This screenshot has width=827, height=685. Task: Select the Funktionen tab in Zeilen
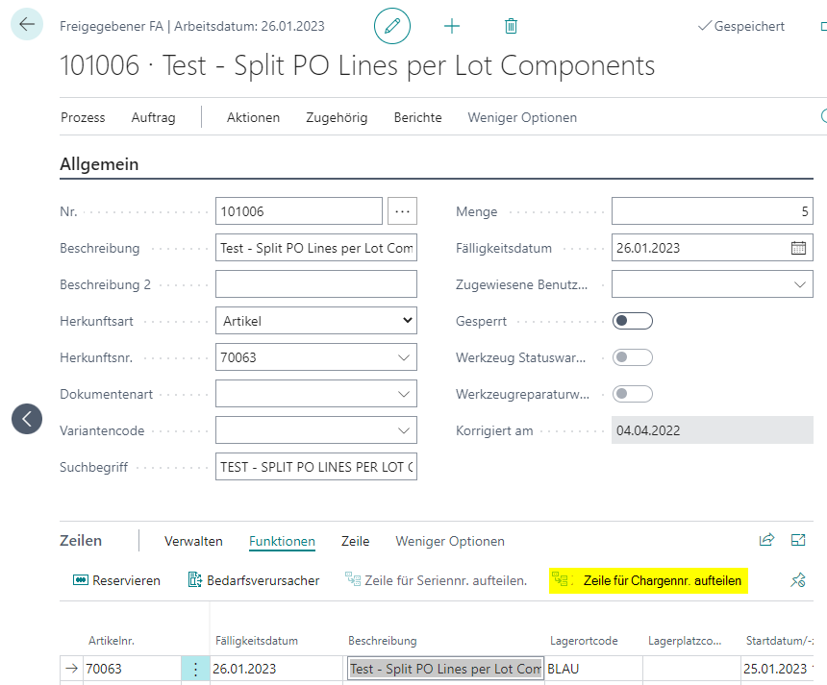[x=282, y=541]
